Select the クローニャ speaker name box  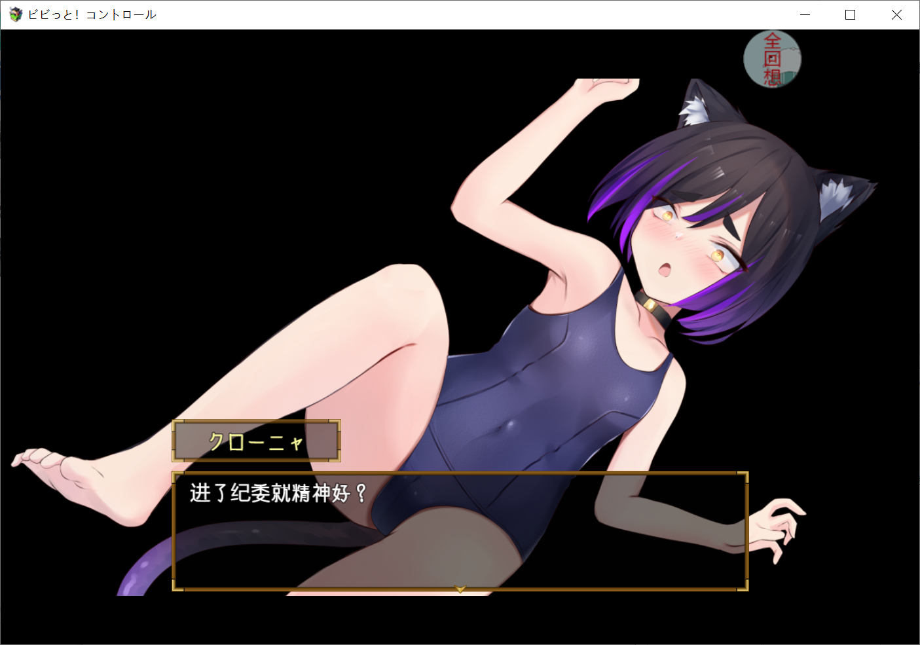pos(256,441)
